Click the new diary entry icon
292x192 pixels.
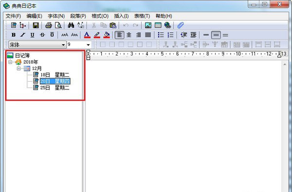click(x=14, y=25)
